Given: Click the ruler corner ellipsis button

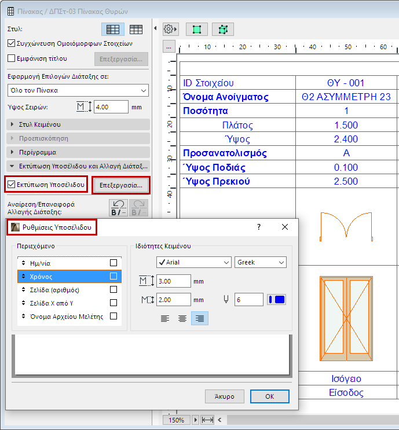Looking at the screenshot, I should click(x=169, y=47).
